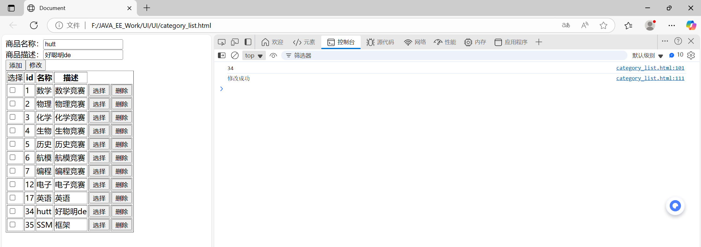Image resolution: width=701 pixels, height=247 pixels.
Task: Open the favorites list star icon
Action: pyautogui.click(x=628, y=25)
